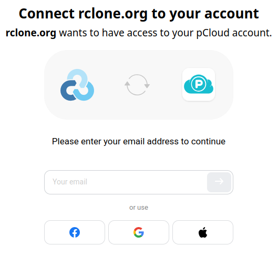The image size is (278, 255).
Task: Sign in with the Apple icon
Action: point(203,232)
